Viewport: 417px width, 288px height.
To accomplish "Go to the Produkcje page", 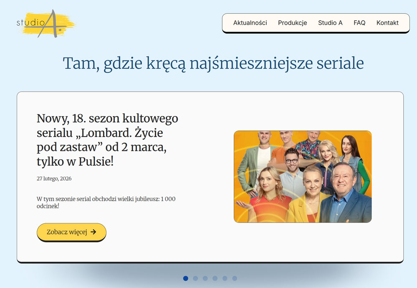I will coord(292,23).
